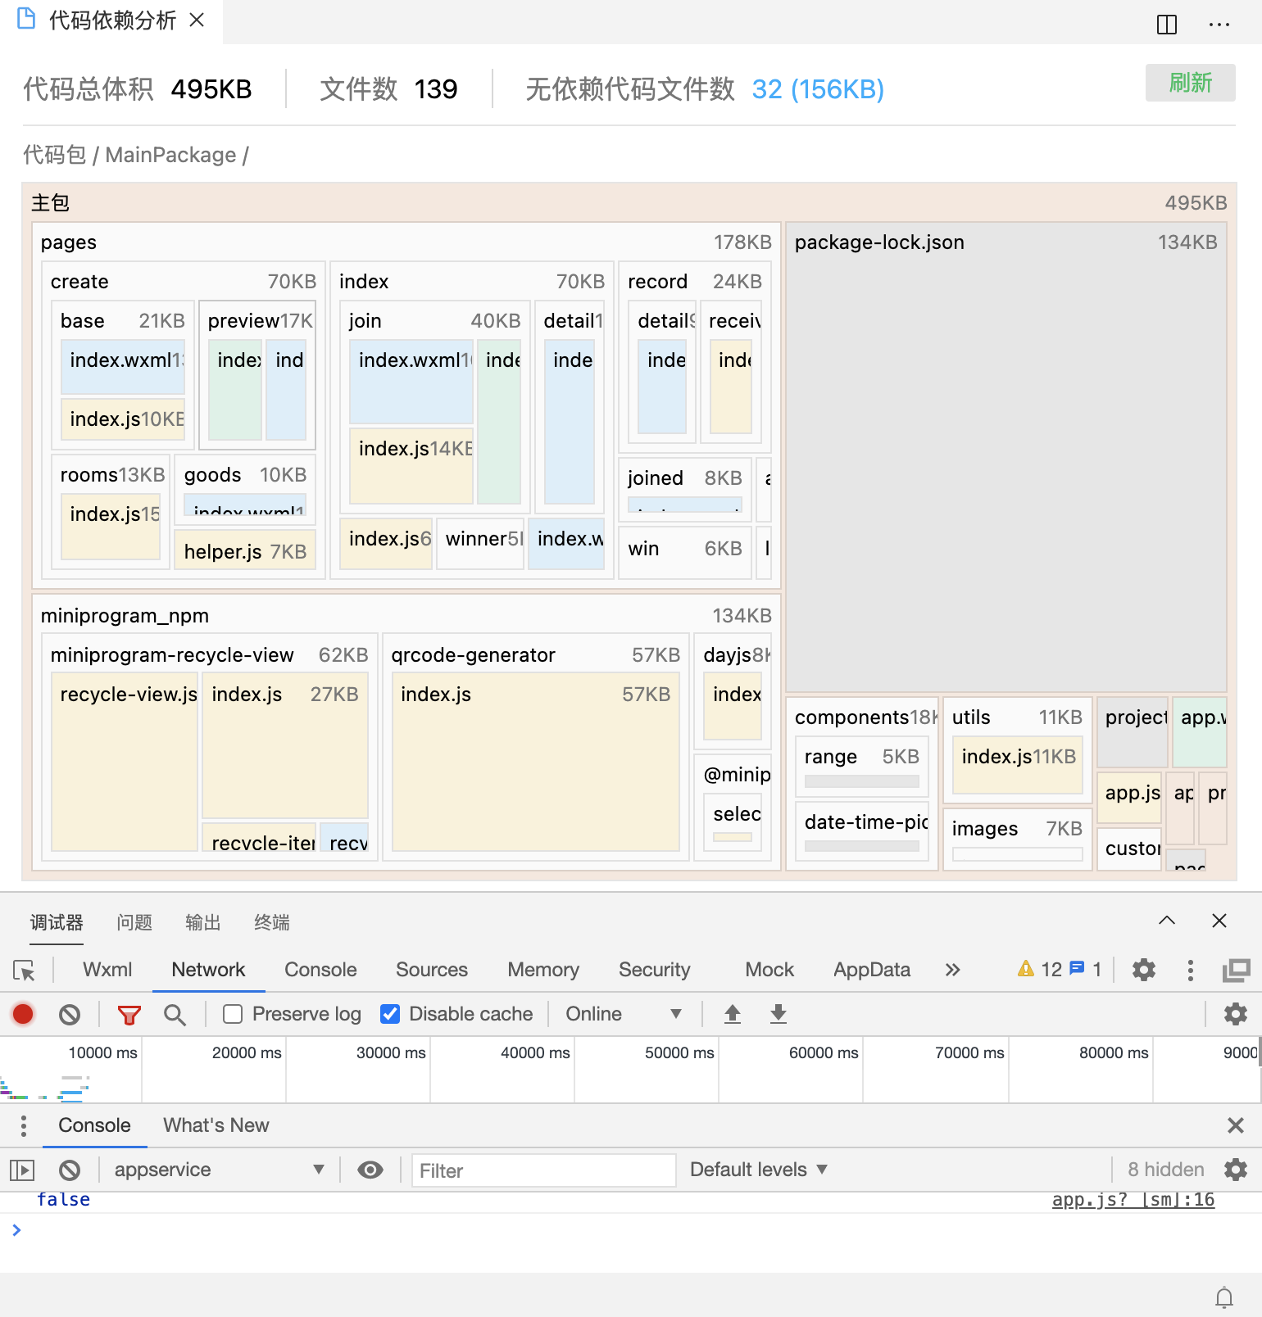Select the What's New tab
This screenshot has height=1317, width=1262.
click(216, 1125)
